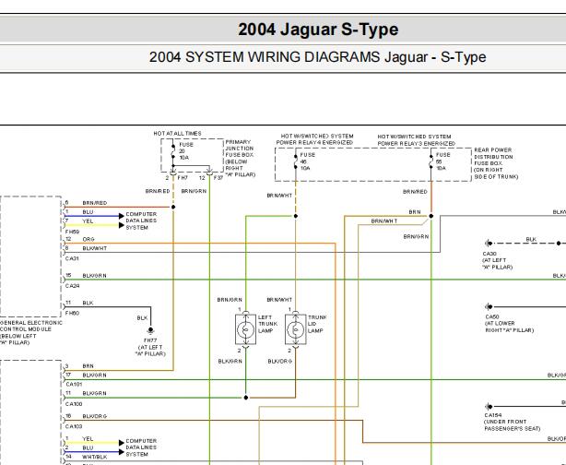
Task: Click the "HOT AT ALL TIMES" label
Action: 177,134
